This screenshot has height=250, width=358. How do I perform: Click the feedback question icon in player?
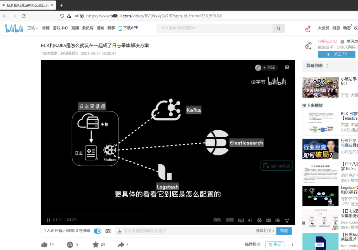tap(287, 67)
